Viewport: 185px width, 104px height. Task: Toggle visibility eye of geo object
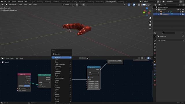point(180,12)
